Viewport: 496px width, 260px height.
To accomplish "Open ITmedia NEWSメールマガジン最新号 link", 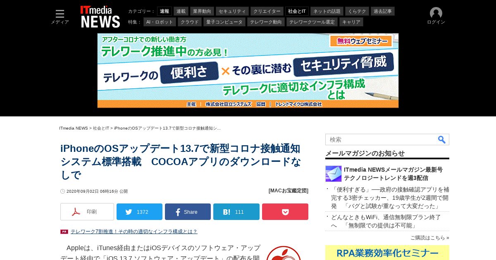I will [393, 174].
